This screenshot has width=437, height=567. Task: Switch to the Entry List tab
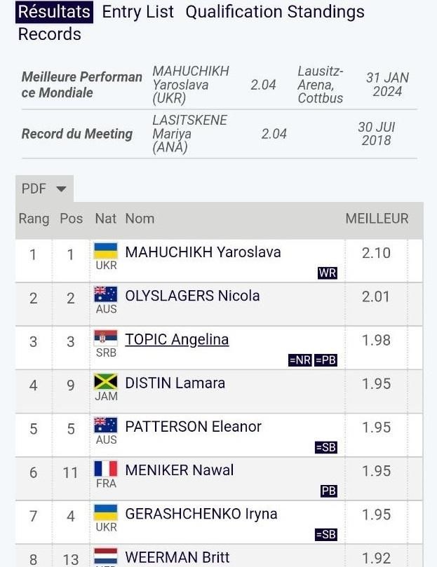click(x=138, y=12)
